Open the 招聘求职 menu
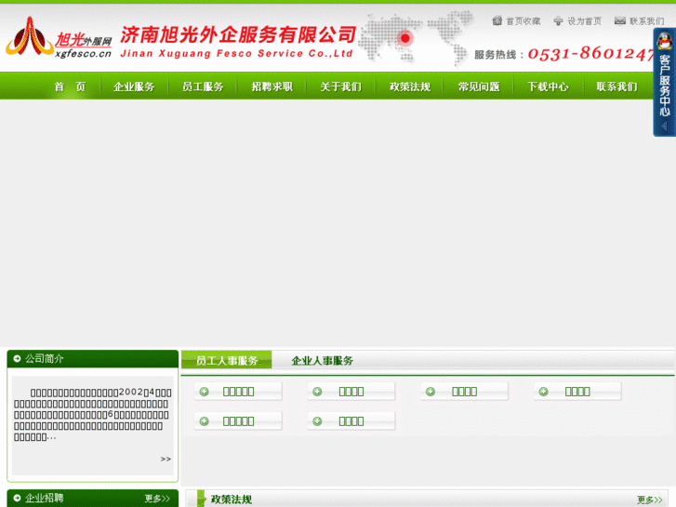The height and width of the screenshot is (507, 676). click(x=272, y=87)
